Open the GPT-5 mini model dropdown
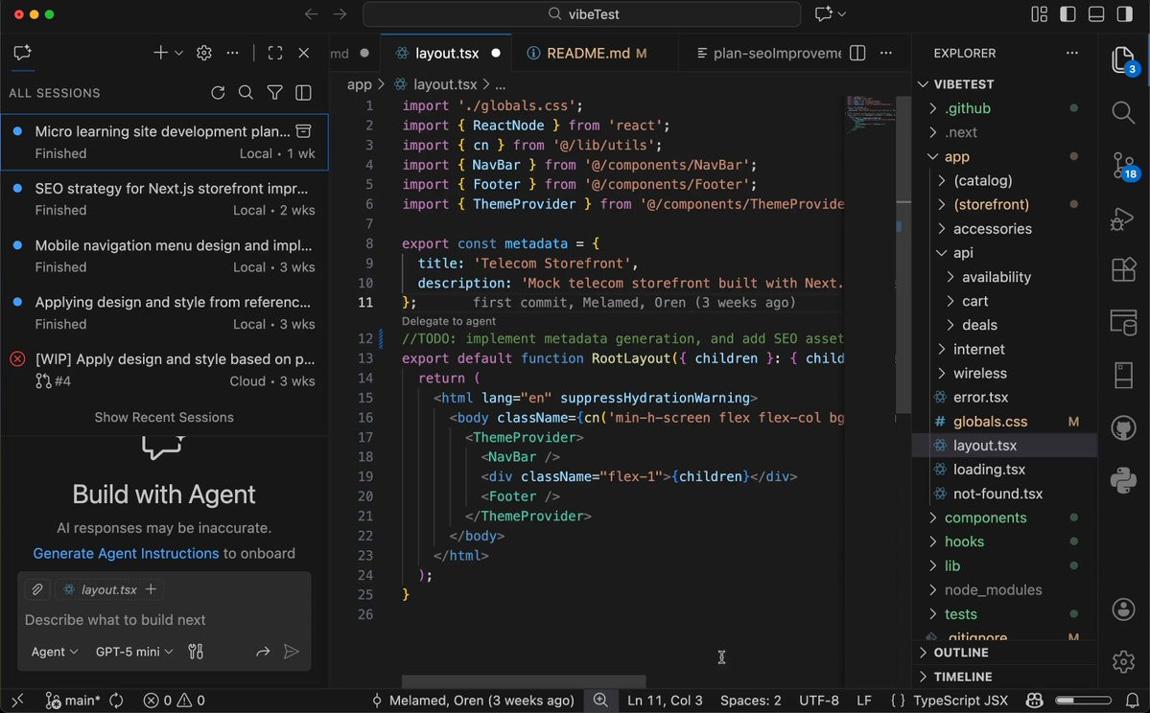The height and width of the screenshot is (713, 1150). [134, 652]
